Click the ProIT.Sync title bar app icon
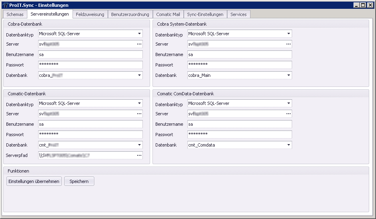This screenshot has height=219, width=376. [x=5, y=5]
